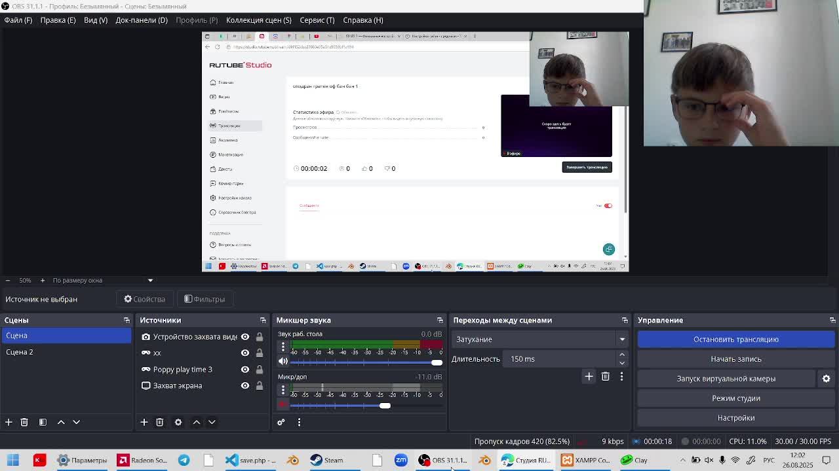Increase transition duration with up arrow
Image resolution: width=839 pixels, height=471 pixels.
point(622,355)
